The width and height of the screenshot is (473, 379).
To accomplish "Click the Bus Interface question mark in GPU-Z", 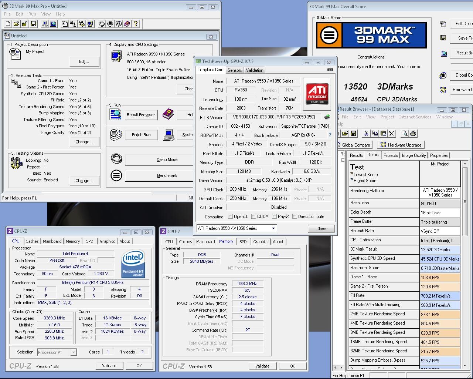I will pyautogui.click(x=330, y=135).
